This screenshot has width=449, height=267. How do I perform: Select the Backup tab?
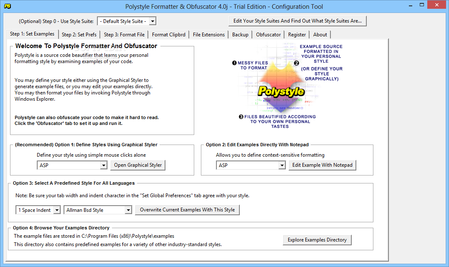[x=240, y=35]
